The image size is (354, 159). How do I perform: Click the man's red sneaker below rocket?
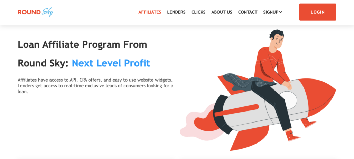(292, 136)
